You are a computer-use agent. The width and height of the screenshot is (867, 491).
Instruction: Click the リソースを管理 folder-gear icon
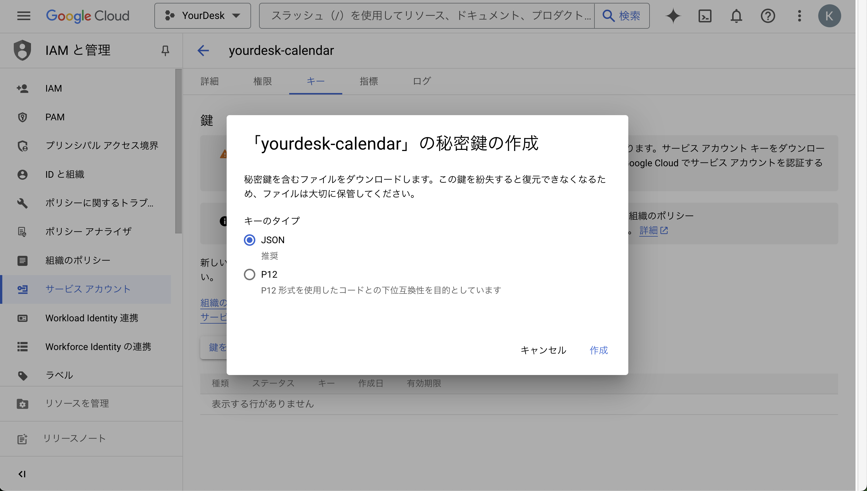pos(23,404)
